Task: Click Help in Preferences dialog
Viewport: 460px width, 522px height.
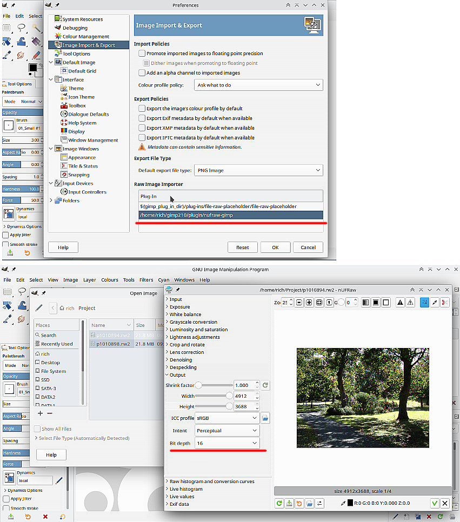Action: pos(63,247)
